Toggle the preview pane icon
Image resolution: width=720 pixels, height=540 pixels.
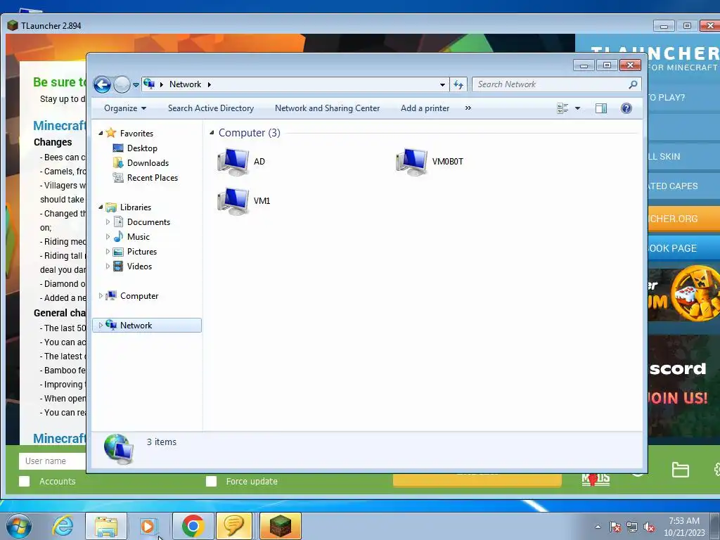tap(601, 108)
